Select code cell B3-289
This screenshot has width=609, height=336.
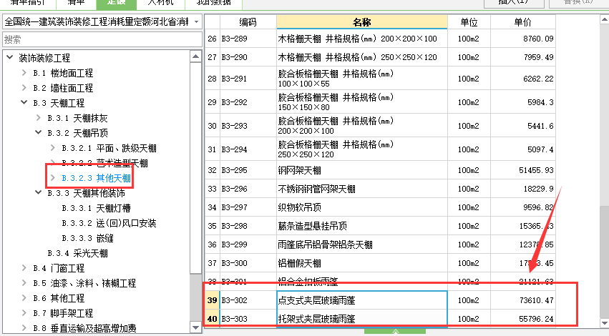point(248,39)
